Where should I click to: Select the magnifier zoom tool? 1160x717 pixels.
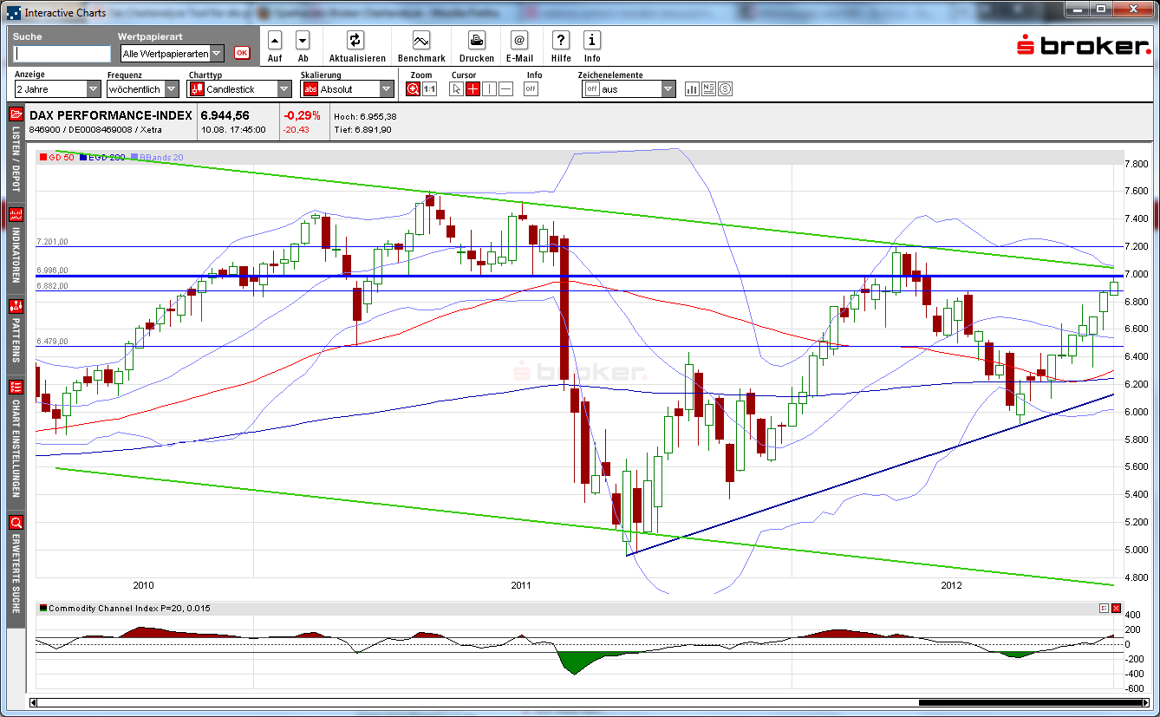(x=413, y=88)
